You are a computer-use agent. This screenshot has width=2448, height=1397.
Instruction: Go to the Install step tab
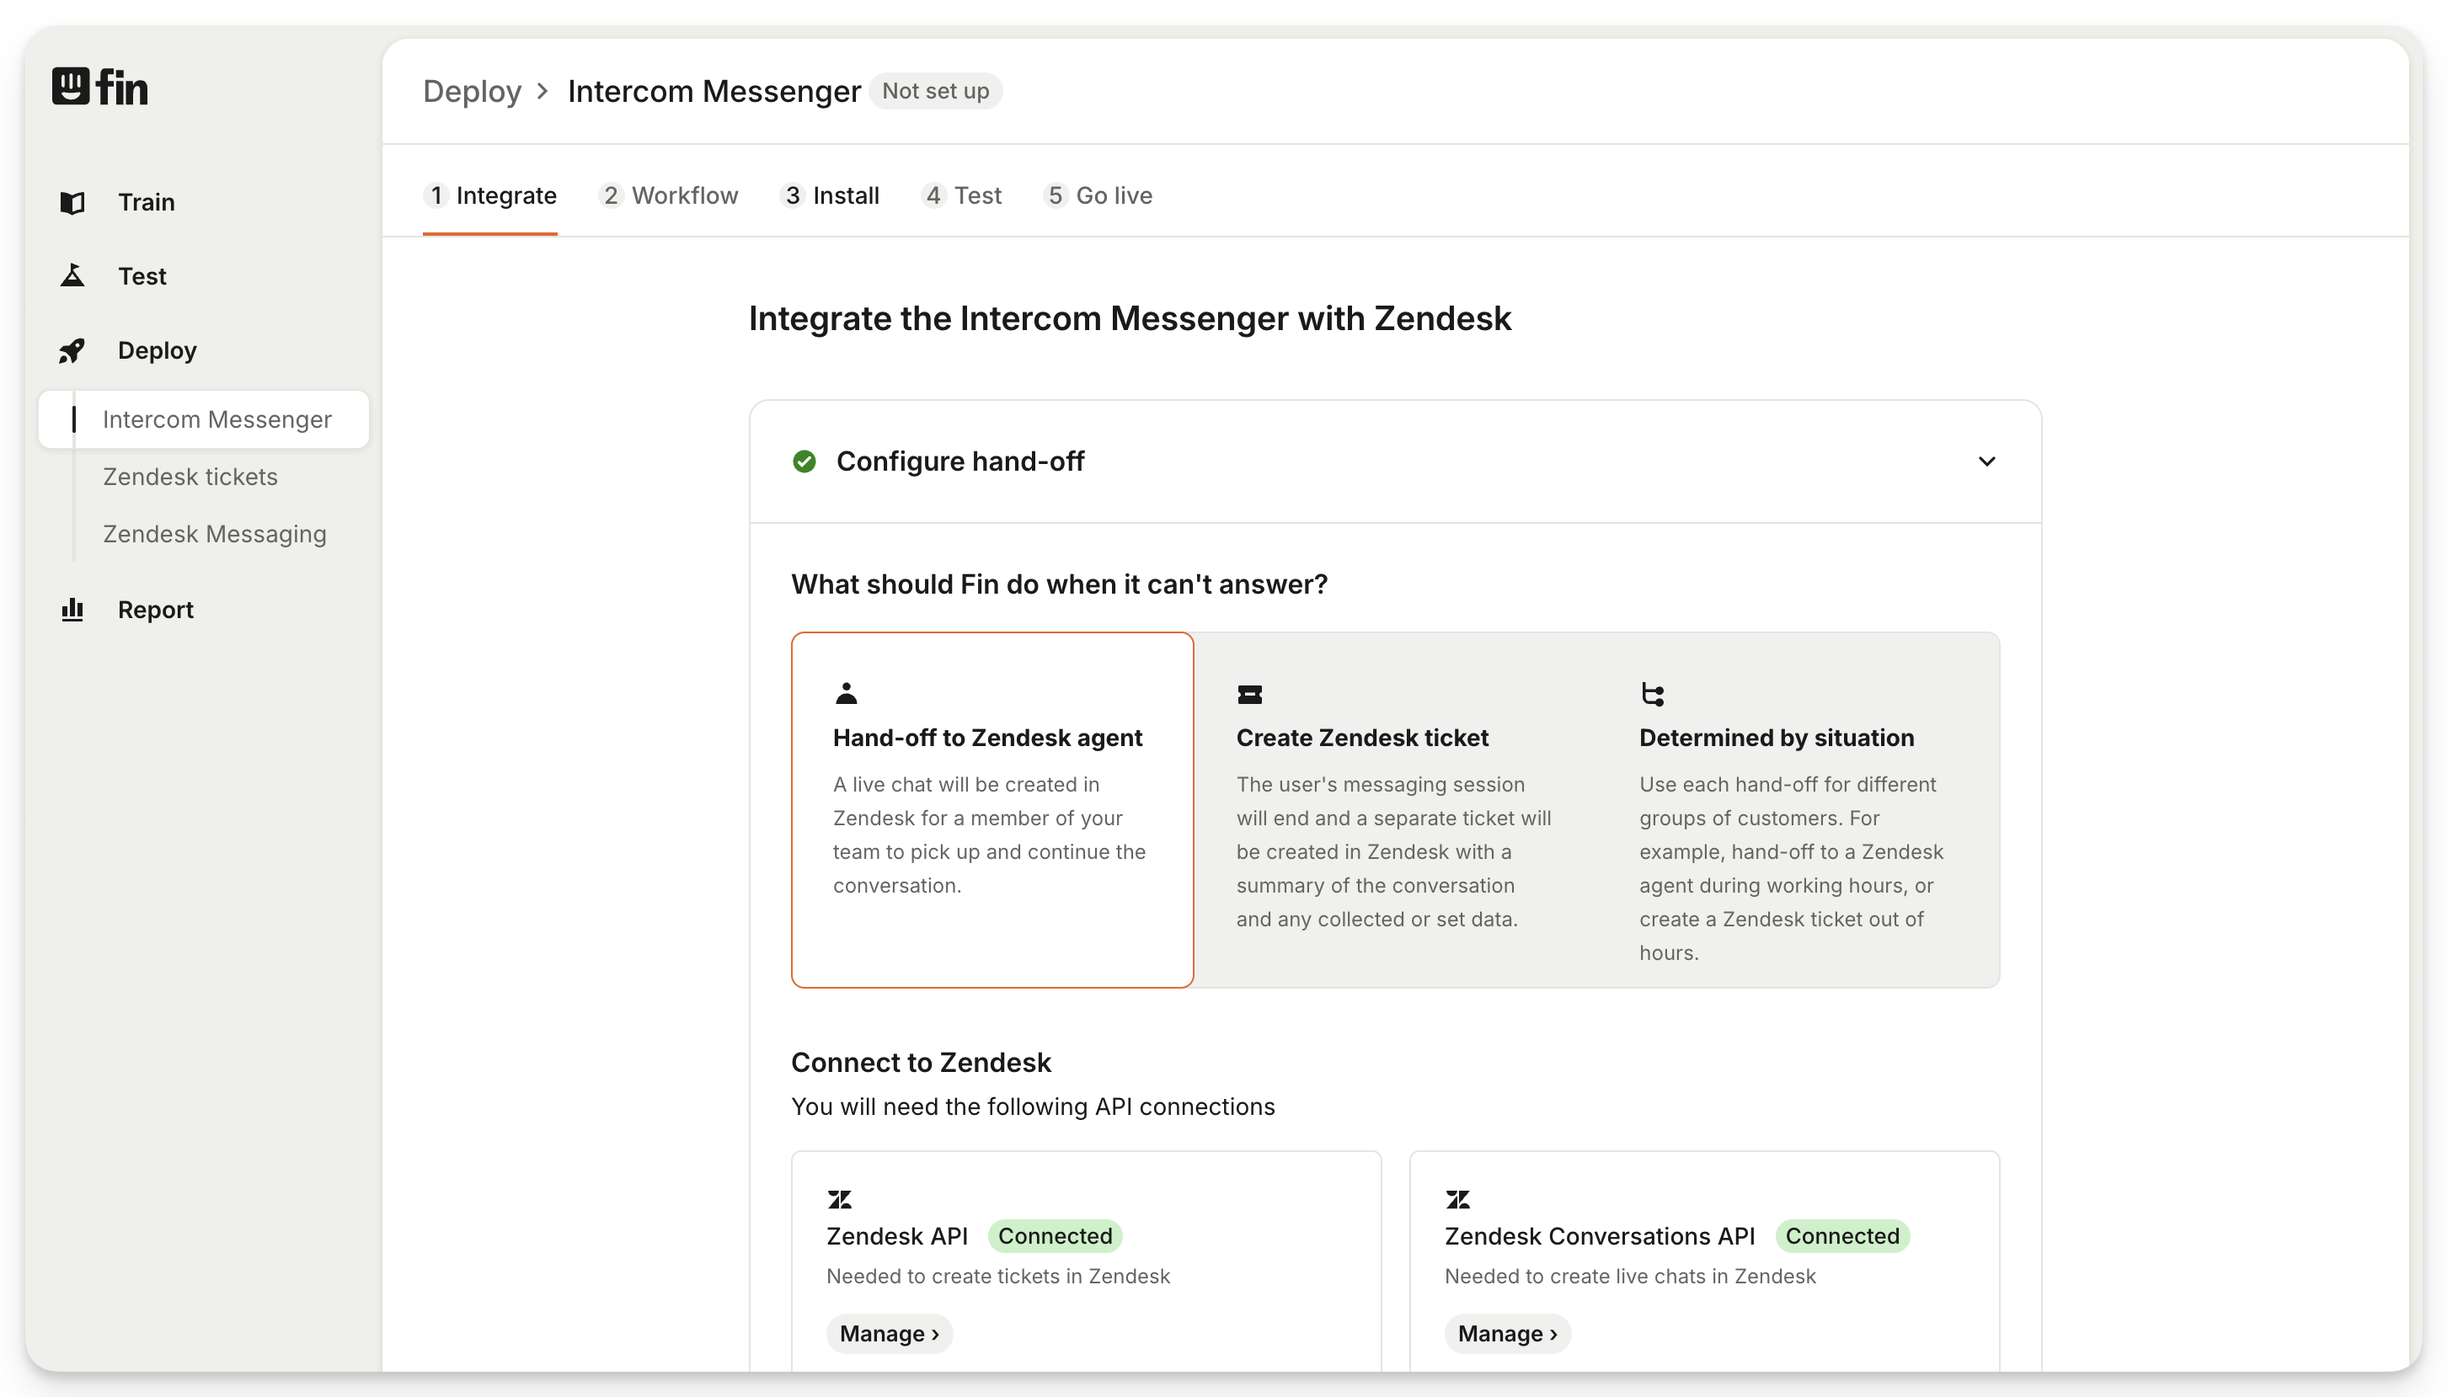pyautogui.click(x=830, y=195)
